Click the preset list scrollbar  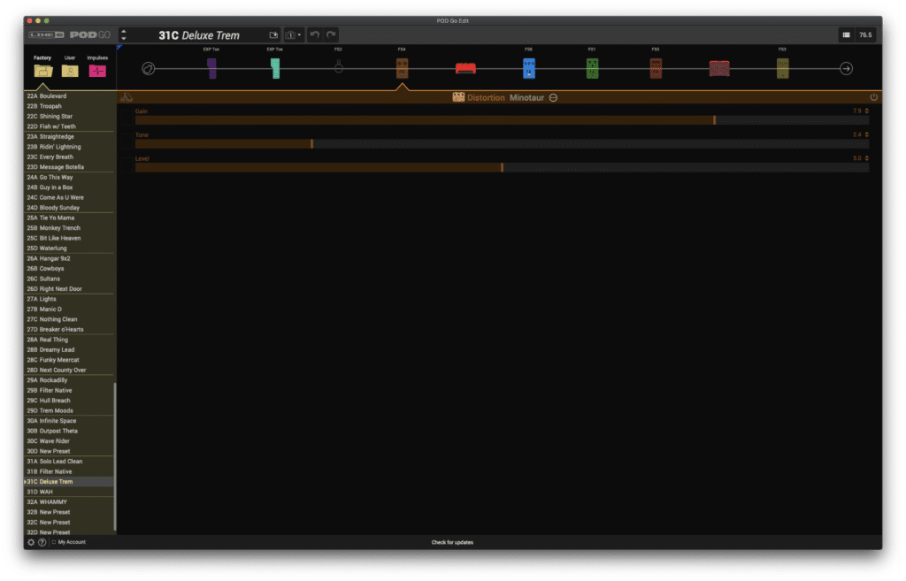pos(115,456)
